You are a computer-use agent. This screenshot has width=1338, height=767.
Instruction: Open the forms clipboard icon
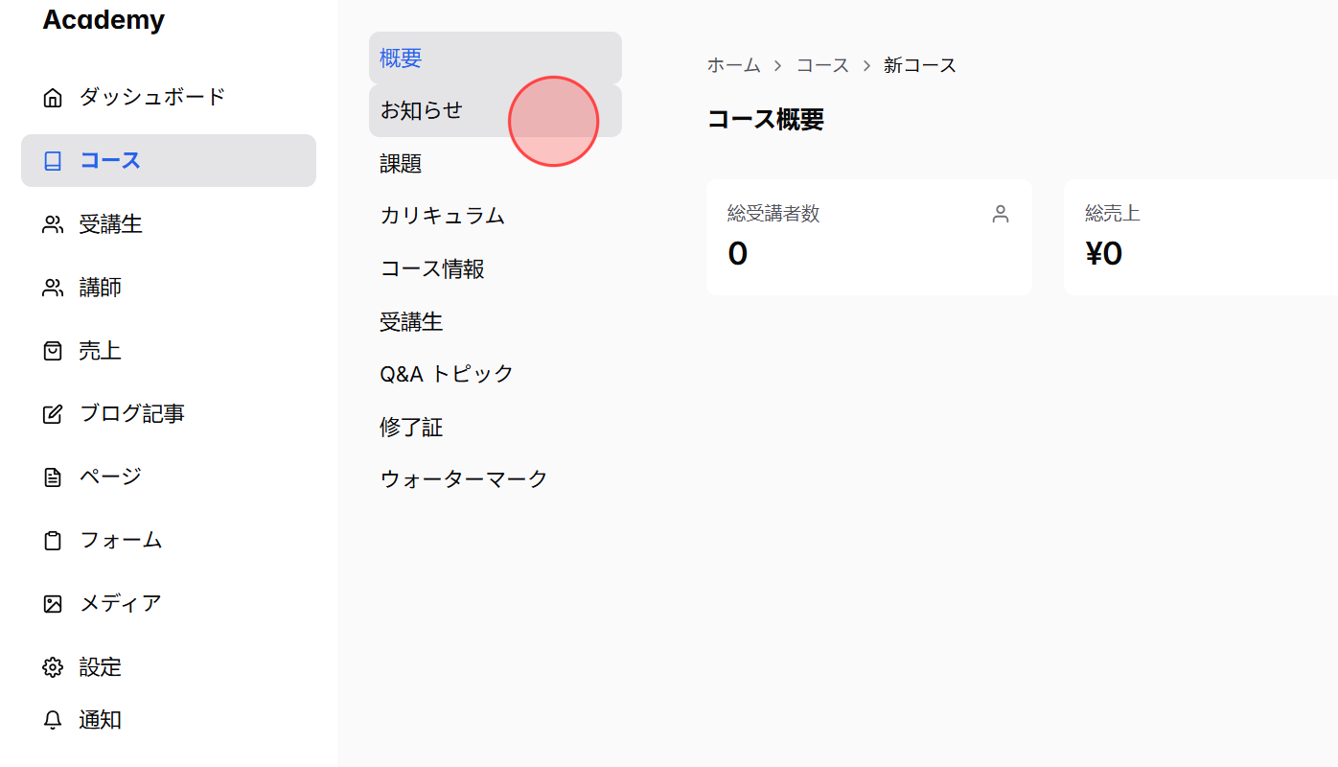(53, 540)
